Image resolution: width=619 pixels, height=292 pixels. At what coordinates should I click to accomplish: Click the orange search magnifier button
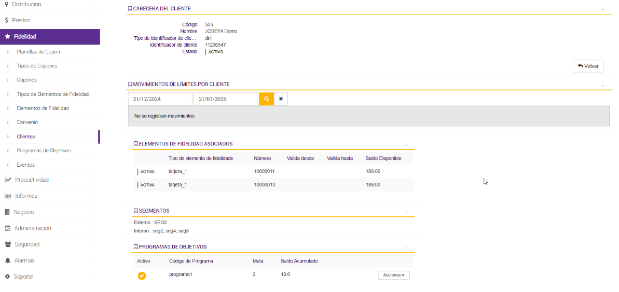click(266, 99)
